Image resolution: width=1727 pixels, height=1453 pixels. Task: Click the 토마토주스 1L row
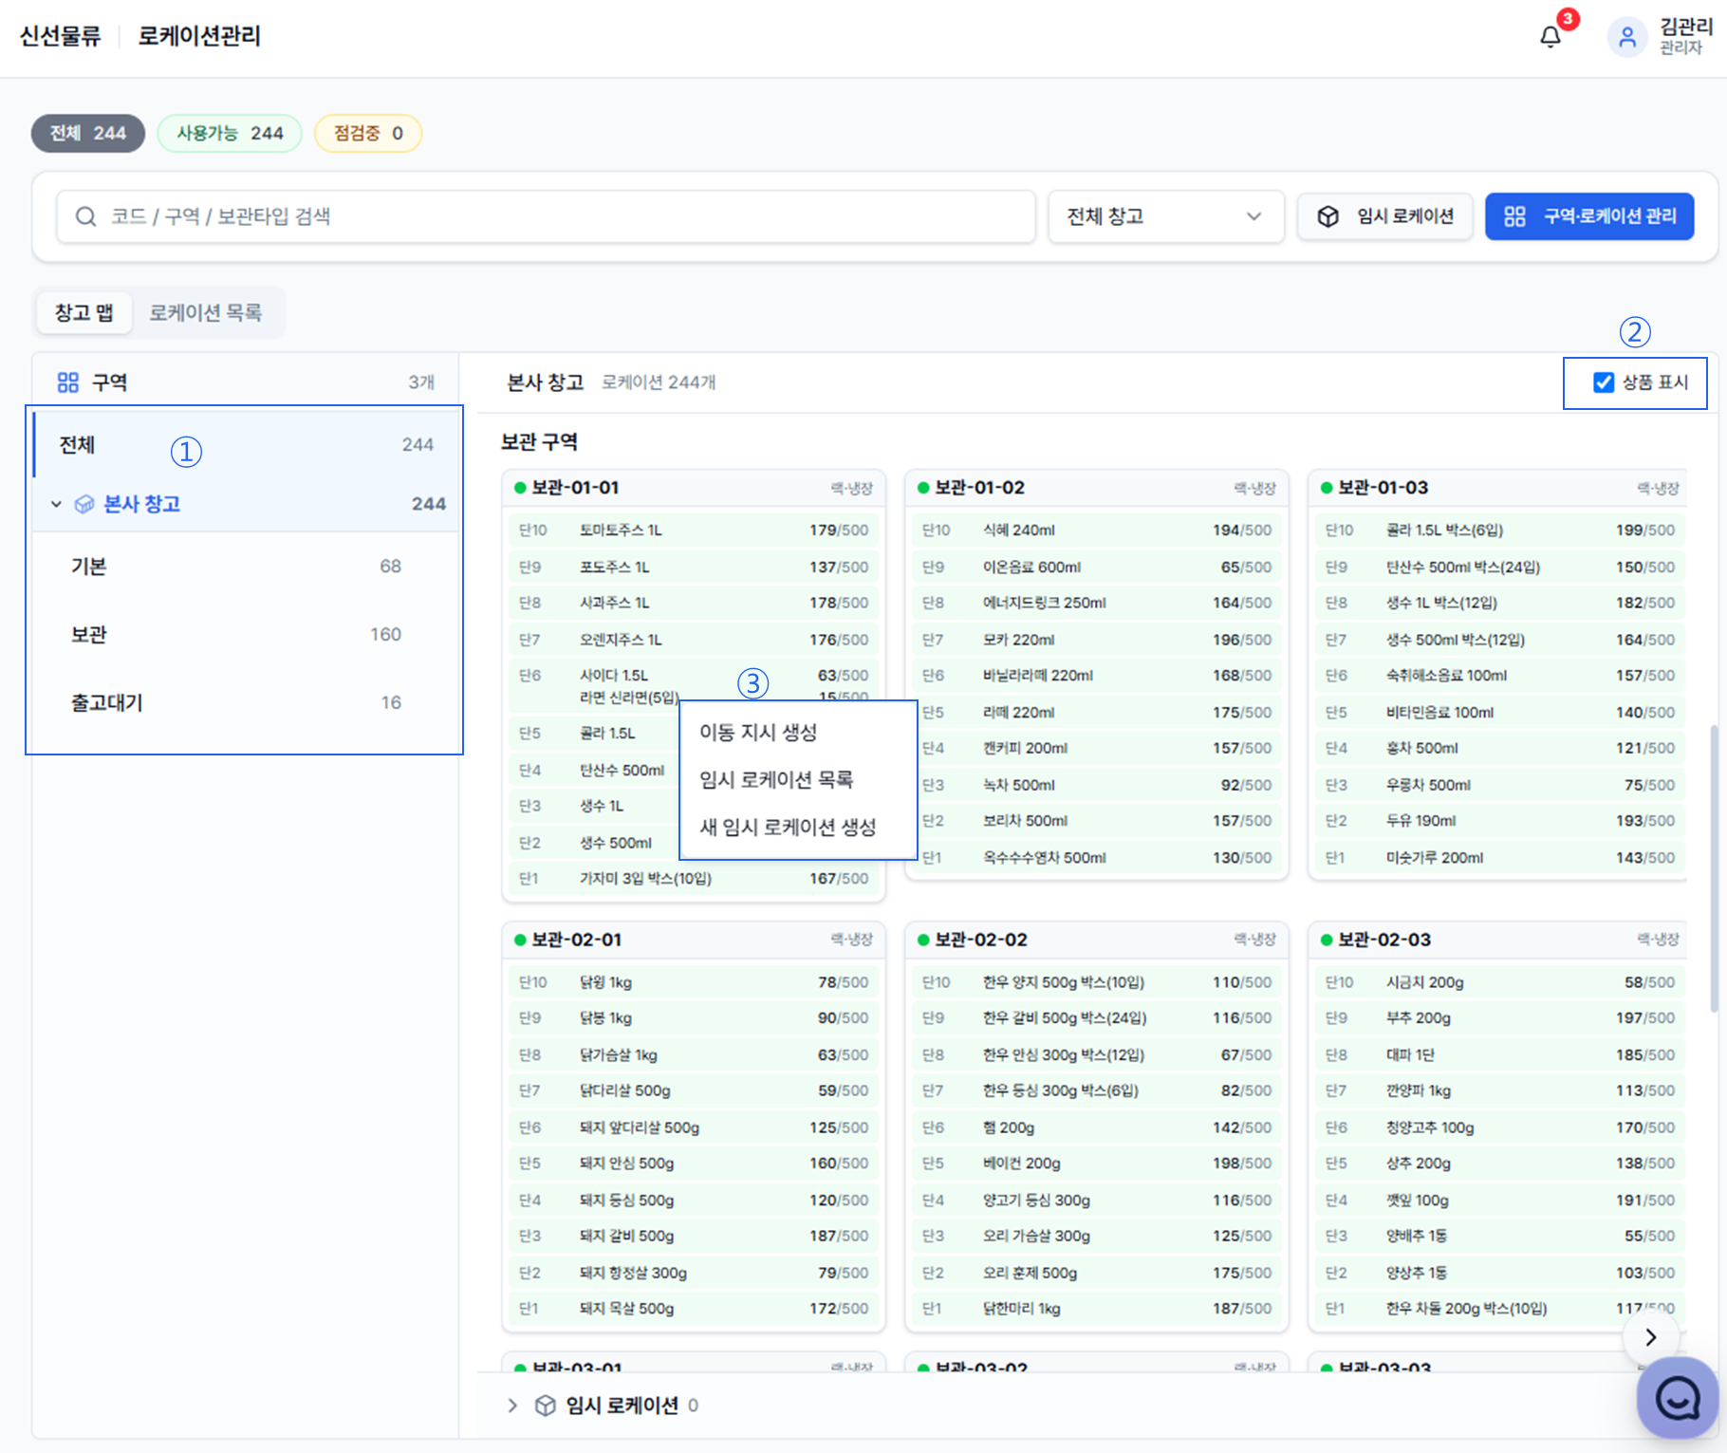(x=694, y=531)
